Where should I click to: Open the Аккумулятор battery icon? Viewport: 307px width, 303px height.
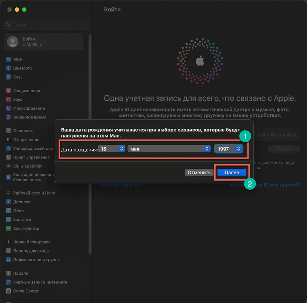(8, 228)
